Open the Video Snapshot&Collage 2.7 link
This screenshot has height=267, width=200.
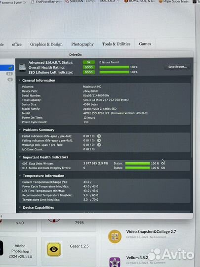(x=151, y=231)
